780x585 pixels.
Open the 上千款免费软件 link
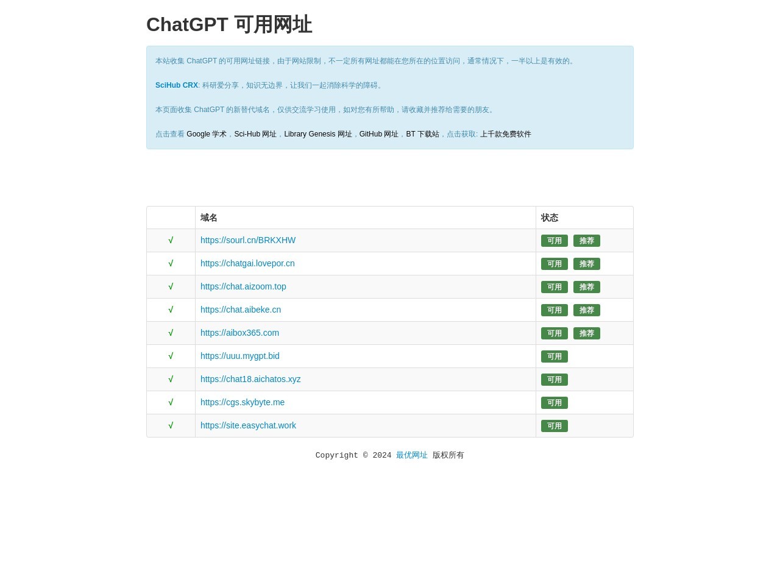tap(506, 134)
